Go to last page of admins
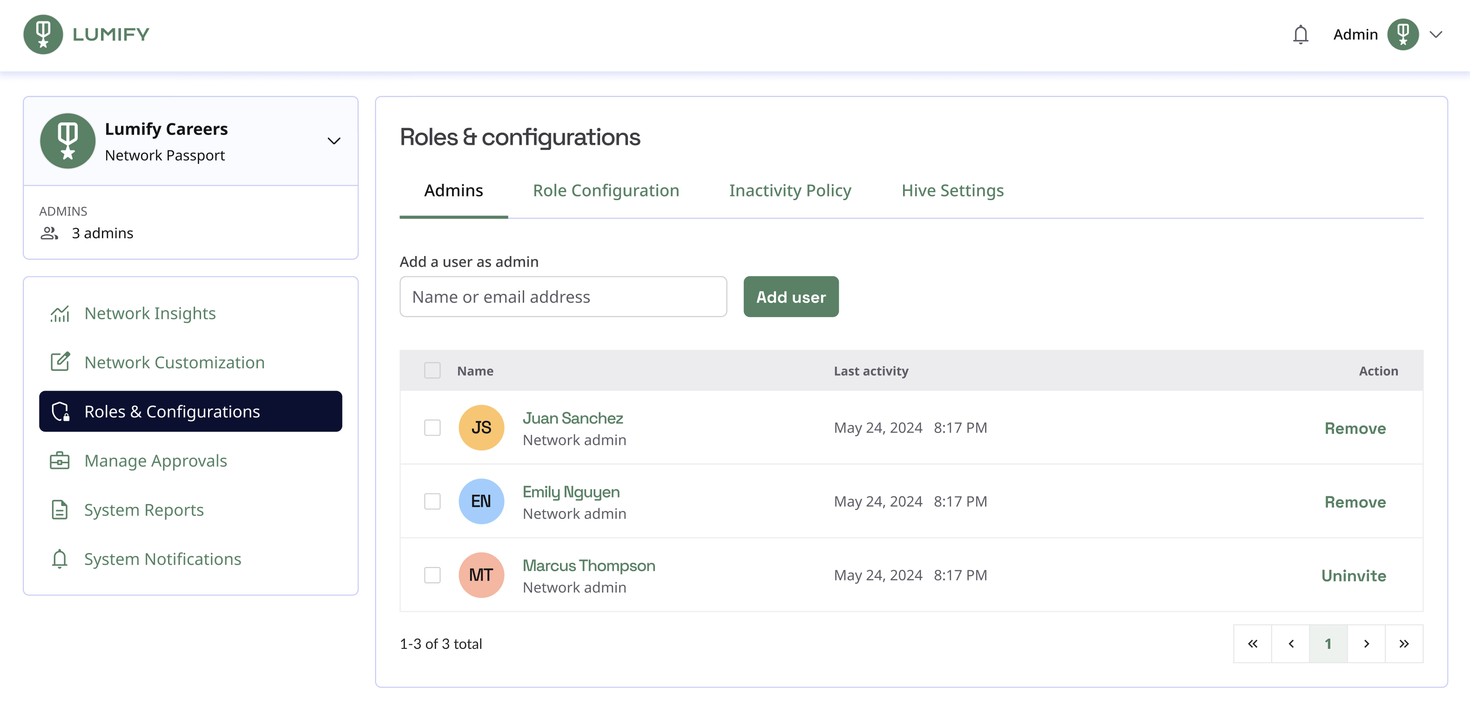1470x728 pixels. 1404,644
